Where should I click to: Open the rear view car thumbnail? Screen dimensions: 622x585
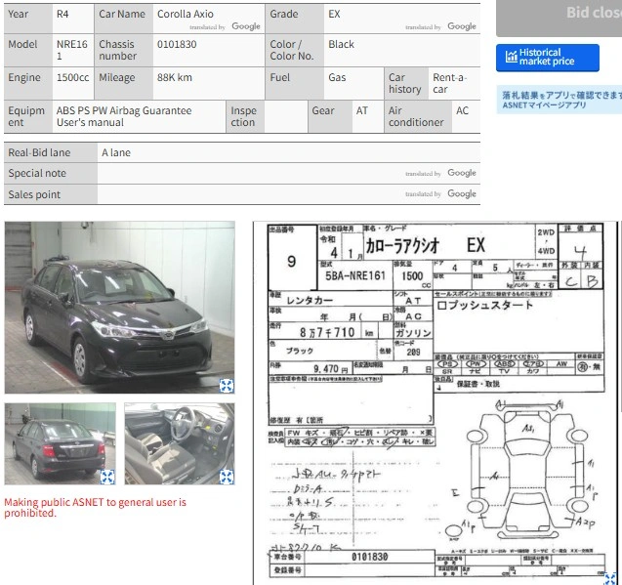(x=60, y=443)
